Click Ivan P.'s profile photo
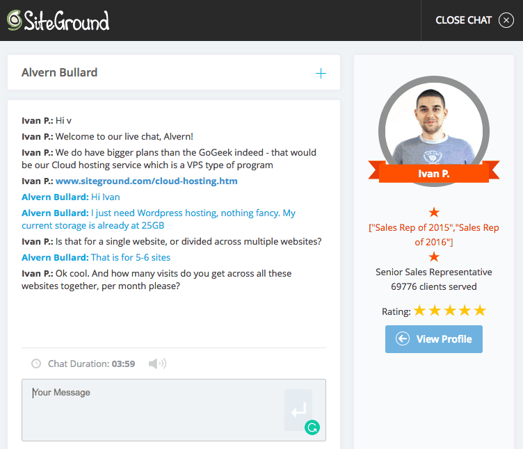 pos(433,126)
